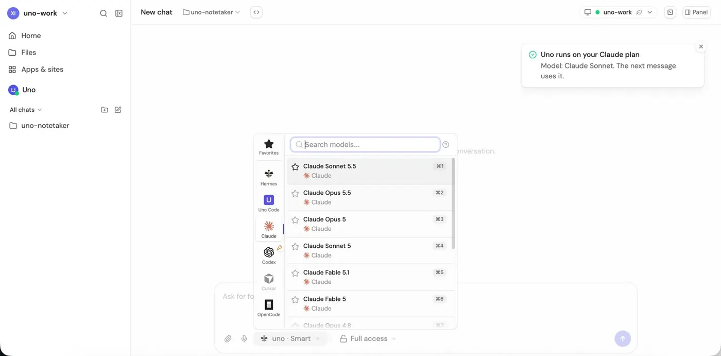
Task: Change the Full access permission dropdown
Action: point(368,338)
